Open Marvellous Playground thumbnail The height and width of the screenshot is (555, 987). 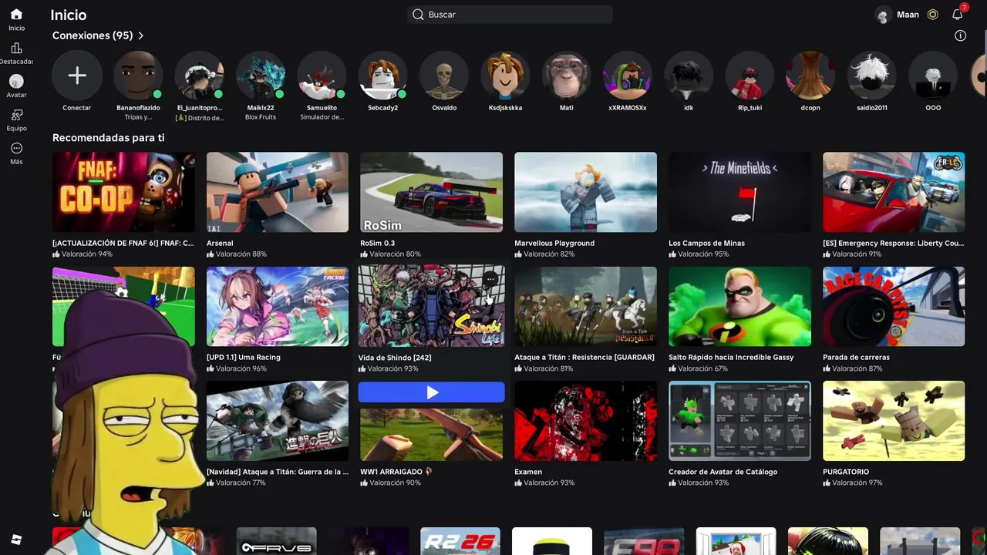tap(586, 192)
